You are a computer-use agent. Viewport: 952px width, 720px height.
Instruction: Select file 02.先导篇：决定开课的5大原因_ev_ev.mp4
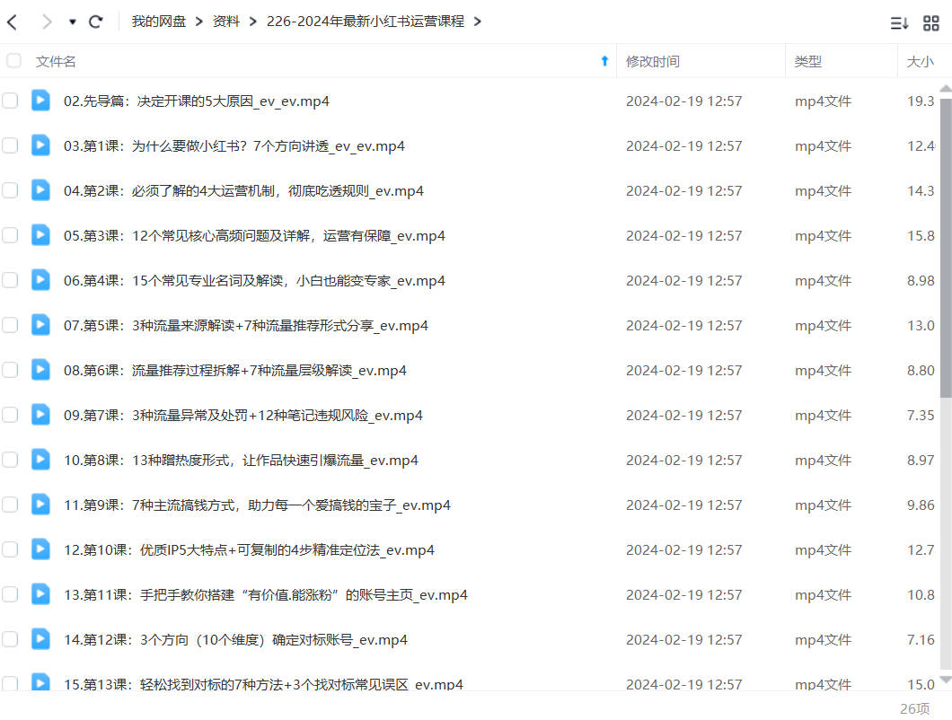pyautogui.click(x=197, y=101)
